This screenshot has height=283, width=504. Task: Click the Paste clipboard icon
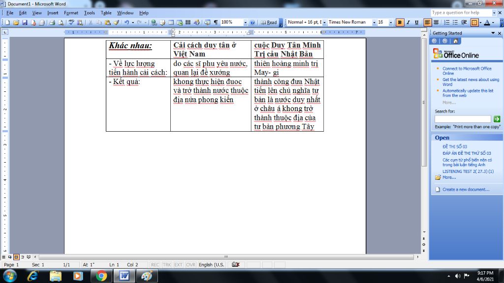[108, 23]
